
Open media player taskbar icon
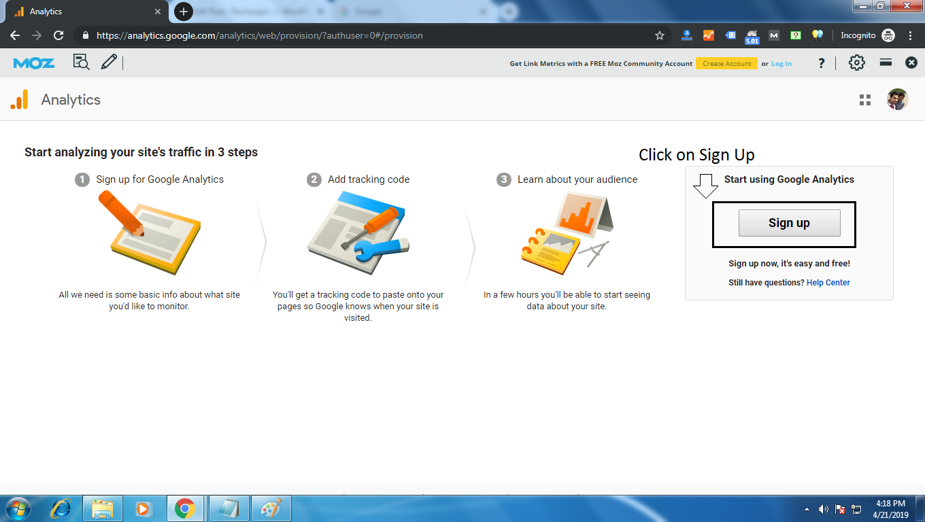[143, 508]
